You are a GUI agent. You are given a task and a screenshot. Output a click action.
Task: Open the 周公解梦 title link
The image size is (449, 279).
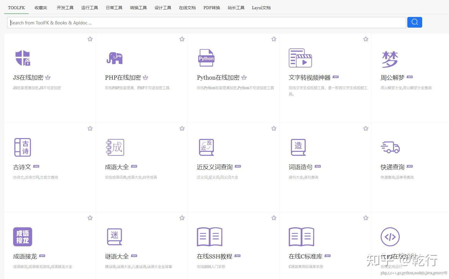pyautogui.click(x=392, y=78)
